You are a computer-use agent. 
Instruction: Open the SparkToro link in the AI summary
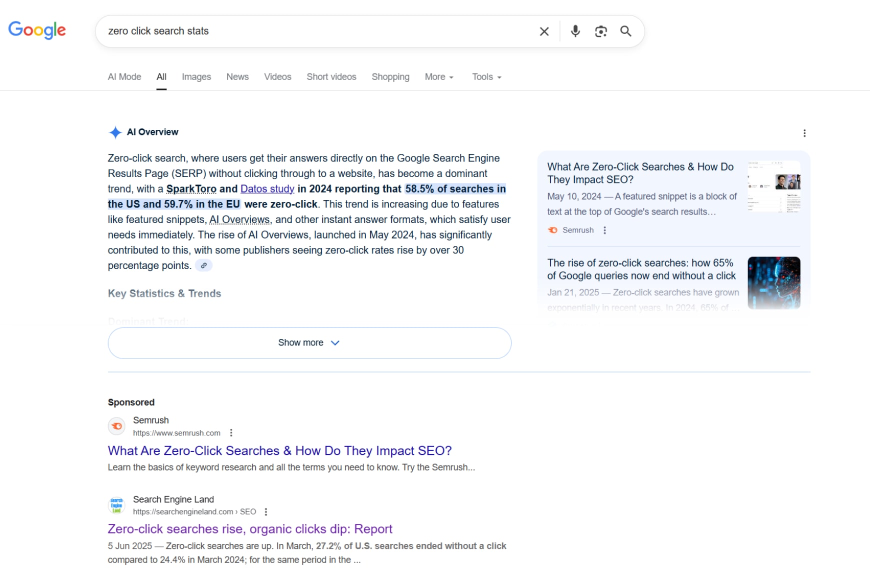pos(191,189)
